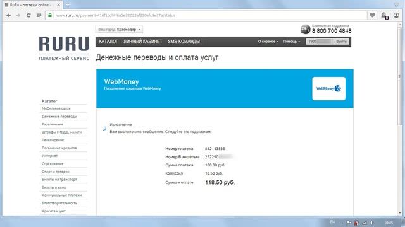This screenshot has height=227, width=405.
Task: Open Билеты в кино in the catalog
Action: (x=54, y=187)
